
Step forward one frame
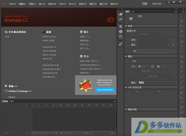[44, 133]
